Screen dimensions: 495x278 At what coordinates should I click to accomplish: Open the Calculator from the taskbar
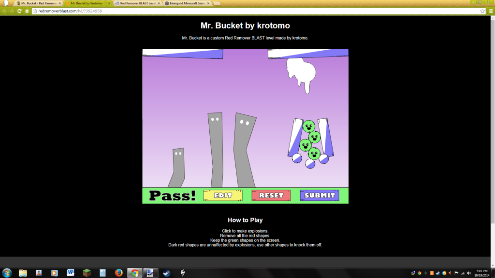click(102, 273)
